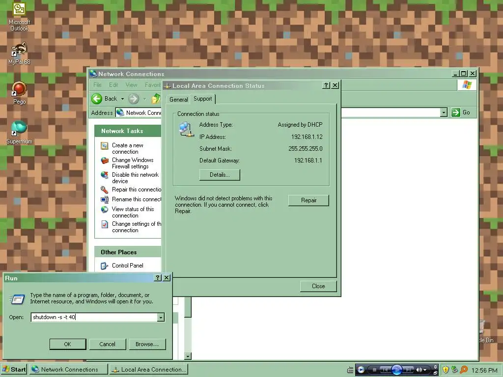Image resolution: width=503 pixels, height=377 pixels.
Task: Open Change Windows Firewall settings task
Action: tap(133, 163)
